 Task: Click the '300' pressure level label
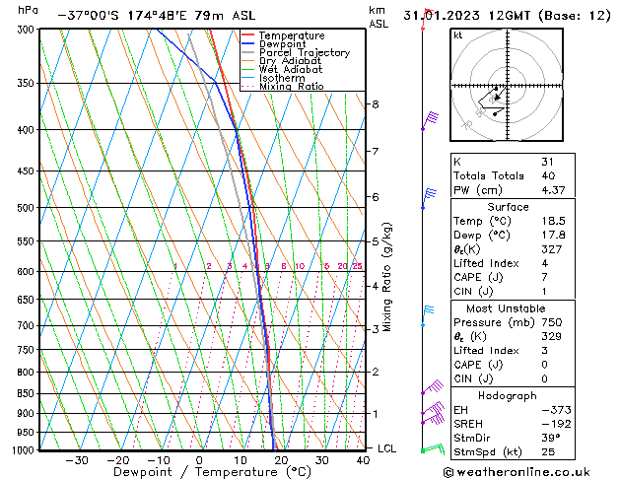(x=28, y=30)
